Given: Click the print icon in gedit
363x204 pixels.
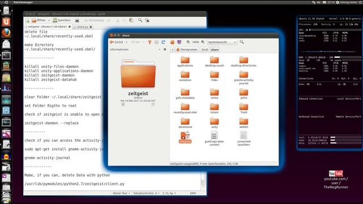Looking at the screenshot, I should 77,20.
